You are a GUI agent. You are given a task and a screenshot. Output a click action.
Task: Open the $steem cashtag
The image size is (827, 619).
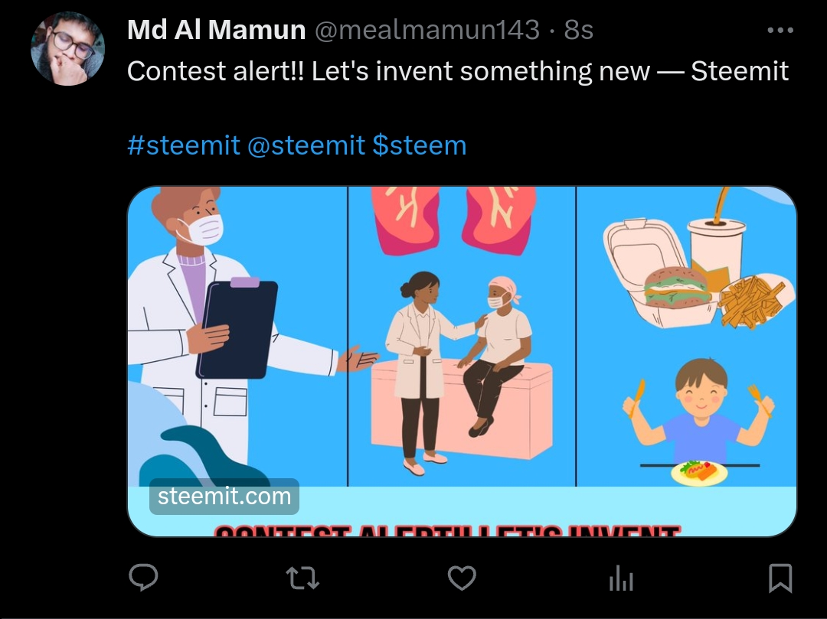420,145
